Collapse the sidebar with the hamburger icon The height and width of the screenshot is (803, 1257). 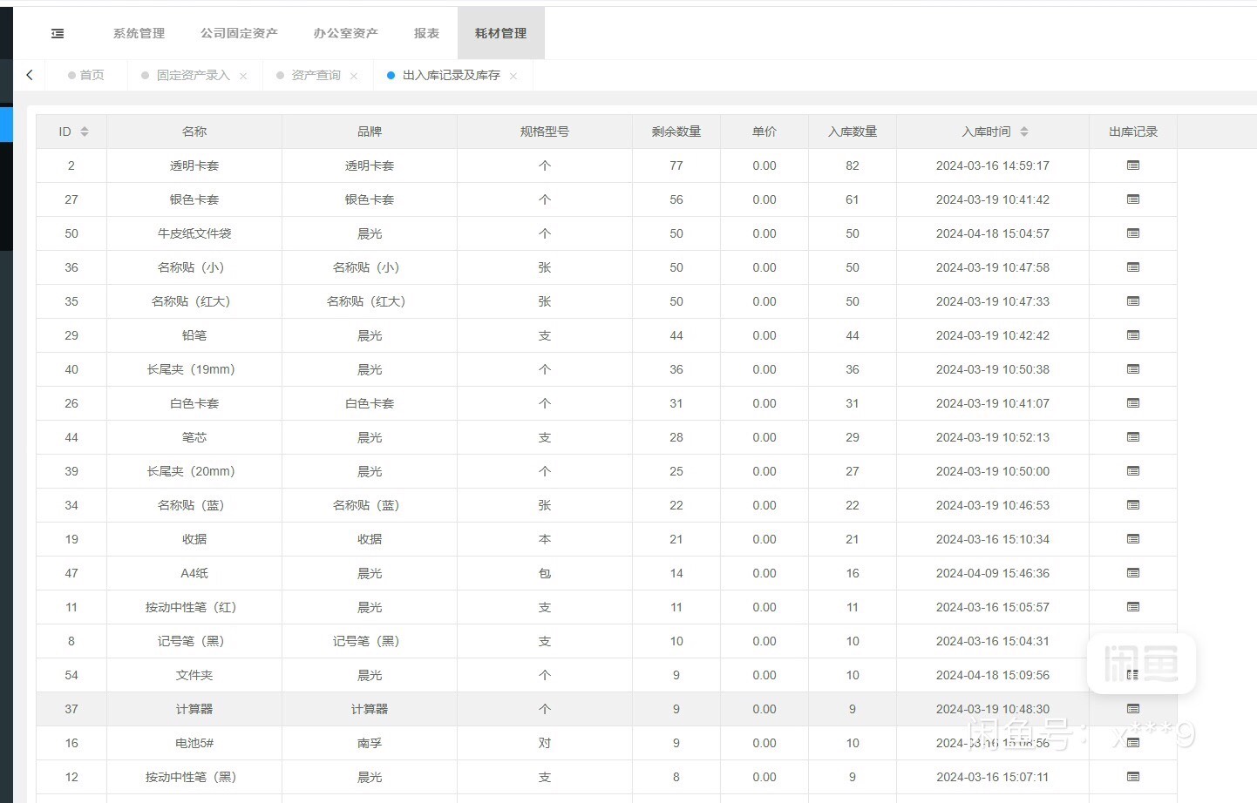point(58,33)
